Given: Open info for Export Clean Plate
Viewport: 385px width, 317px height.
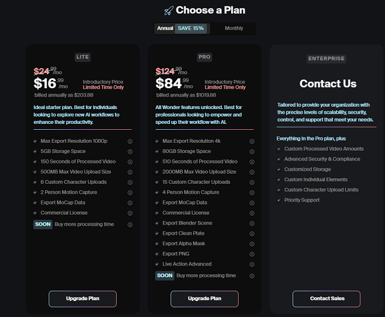Looking at the screenshot, I should 252,234.
